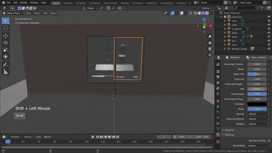Click the Normal Default socket button
Screen dimensions: 272x153
coord(257,114)
